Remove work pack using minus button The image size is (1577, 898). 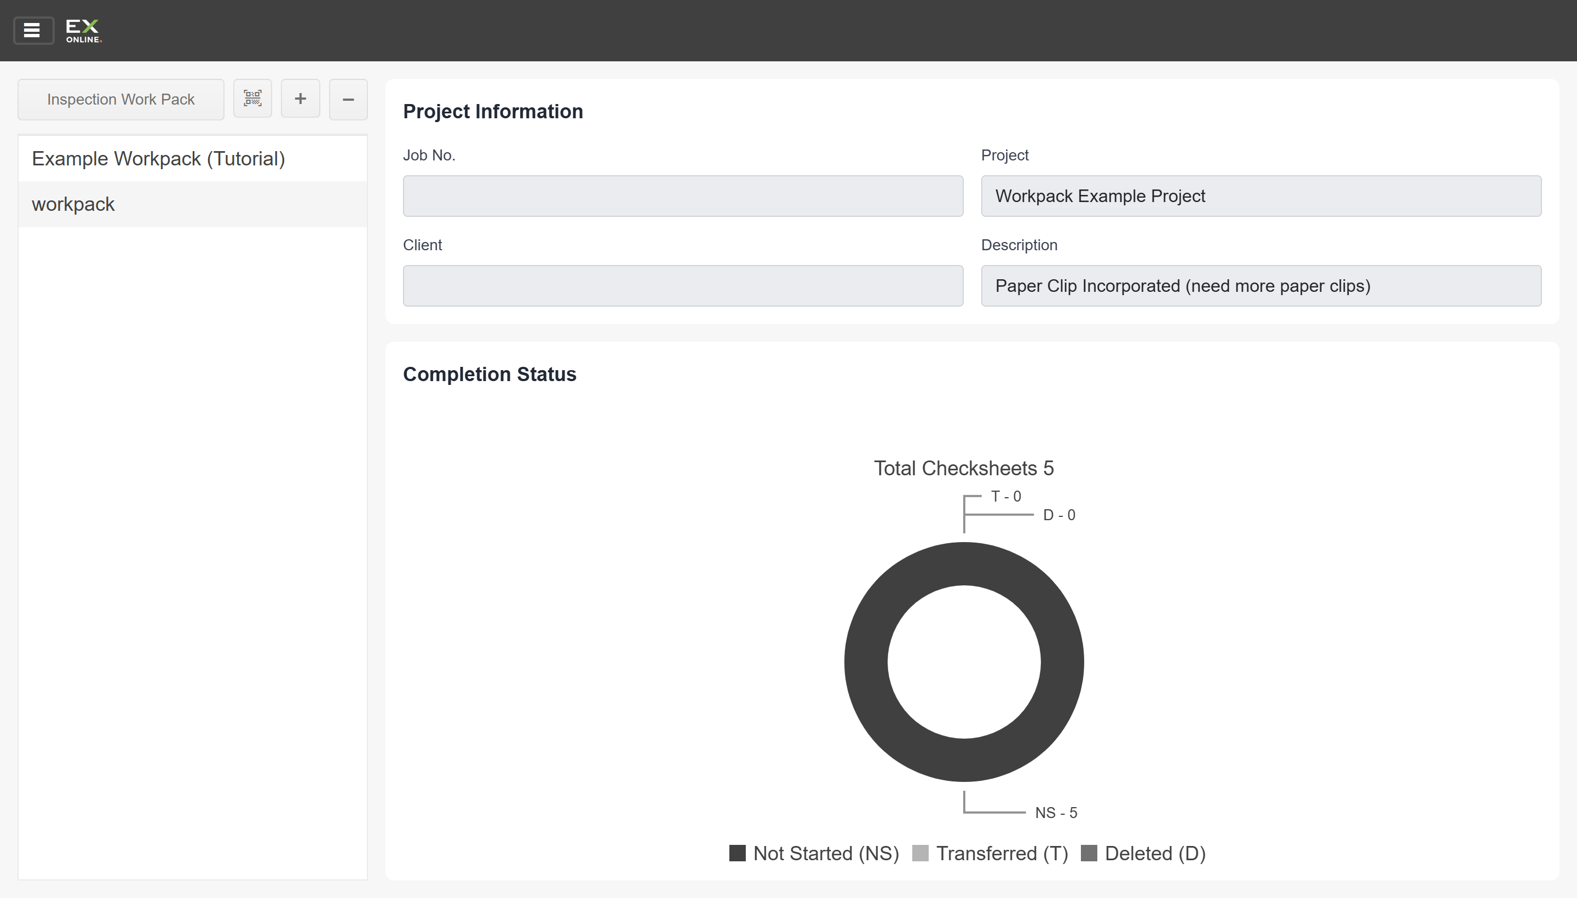click(x=348, y=99)
